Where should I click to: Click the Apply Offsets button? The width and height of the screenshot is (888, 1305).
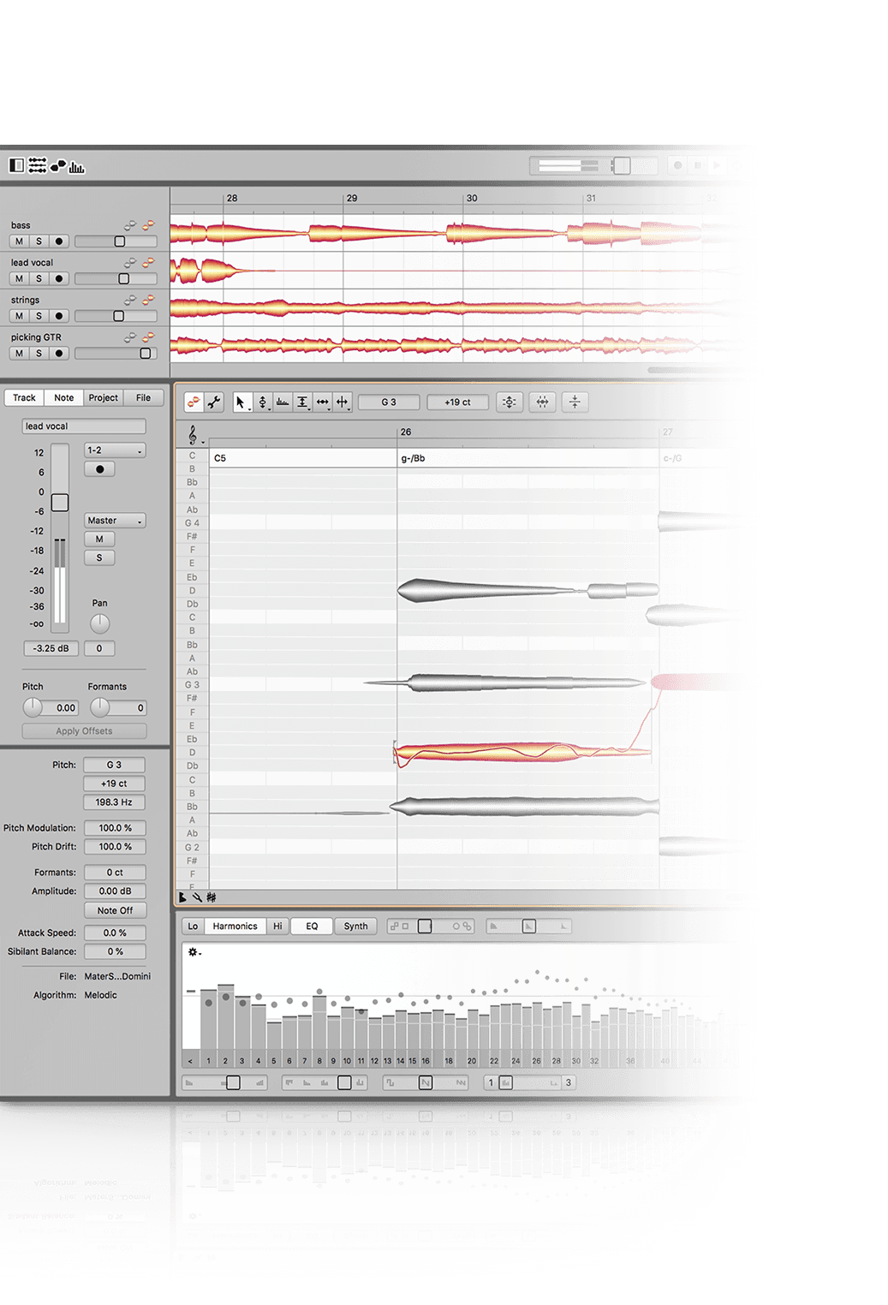coord(84,731)
